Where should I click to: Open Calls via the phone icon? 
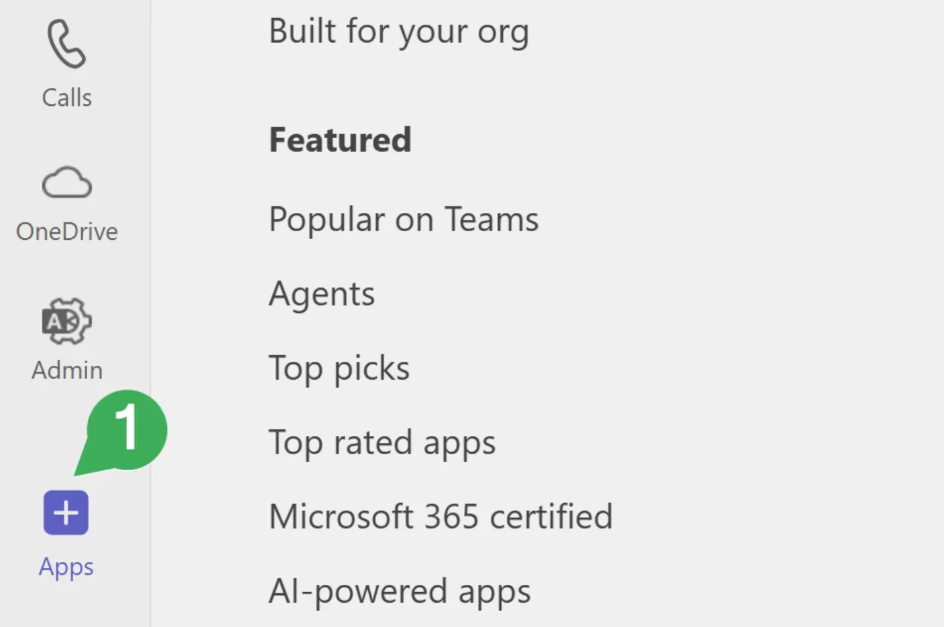point(66,44)
